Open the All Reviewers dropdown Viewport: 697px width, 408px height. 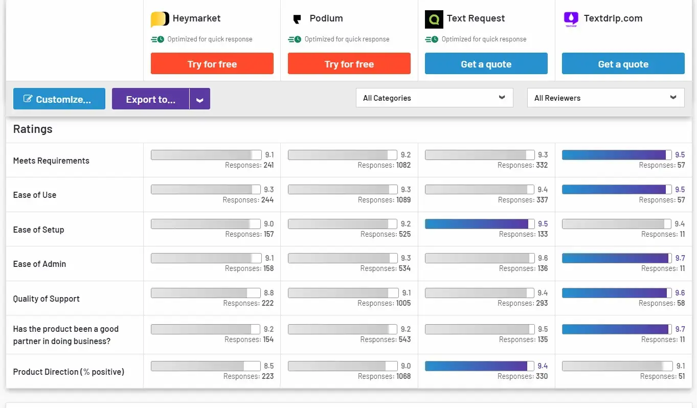pyautogui.click(x=605, y=98)
